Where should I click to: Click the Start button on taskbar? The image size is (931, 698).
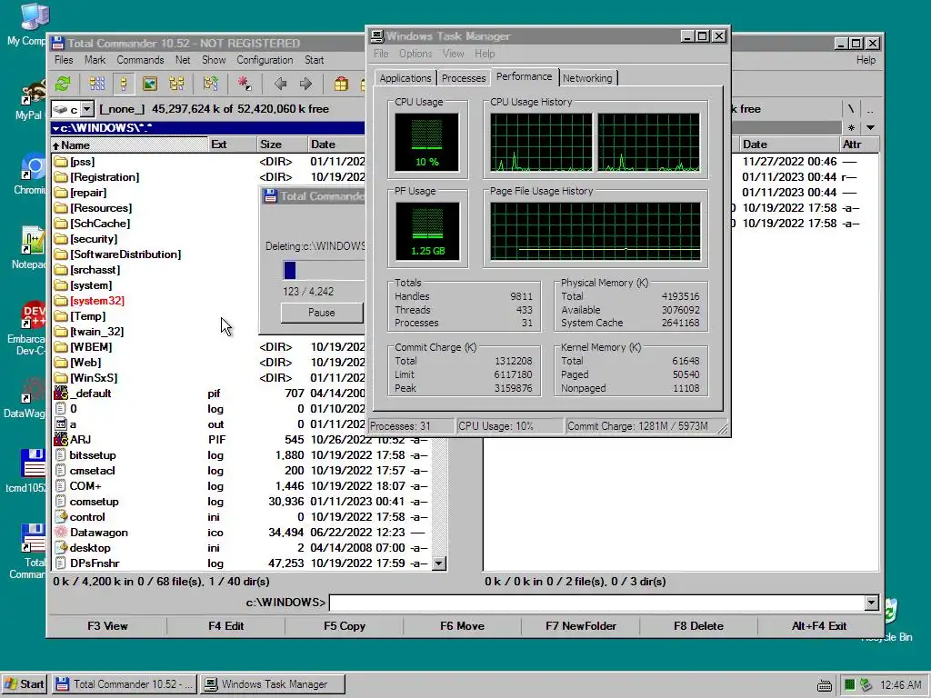coord(25,684)
